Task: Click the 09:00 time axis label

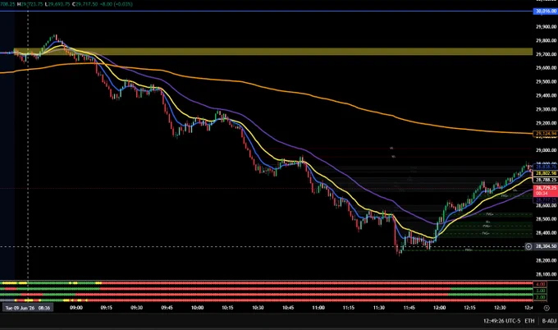Action: 75,308
